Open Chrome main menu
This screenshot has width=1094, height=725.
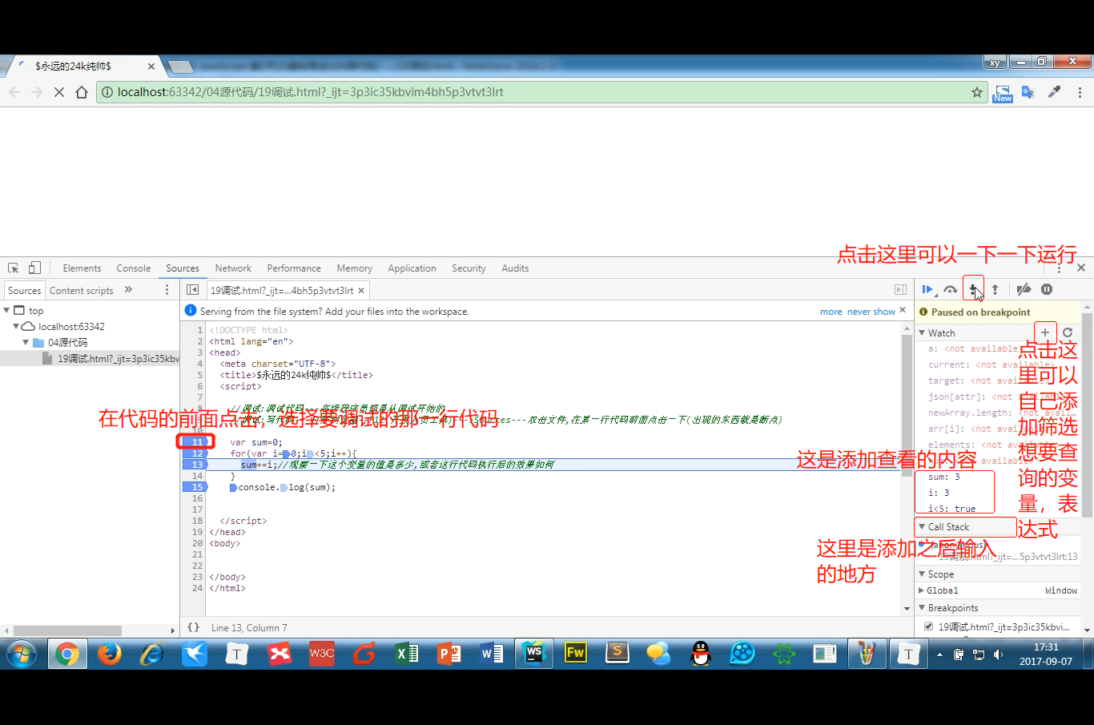click(x=1080, y=92)
